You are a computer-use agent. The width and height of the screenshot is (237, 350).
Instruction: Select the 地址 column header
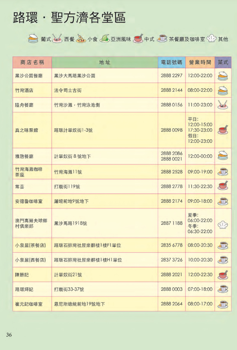[x=105, y=62]
